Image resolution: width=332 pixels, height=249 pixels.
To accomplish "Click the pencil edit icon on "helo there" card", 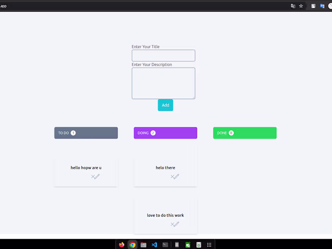I will [178, 176].
